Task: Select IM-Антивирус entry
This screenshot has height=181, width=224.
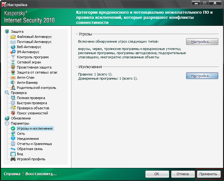Action: pyautogui.click(x=28, y=52)
